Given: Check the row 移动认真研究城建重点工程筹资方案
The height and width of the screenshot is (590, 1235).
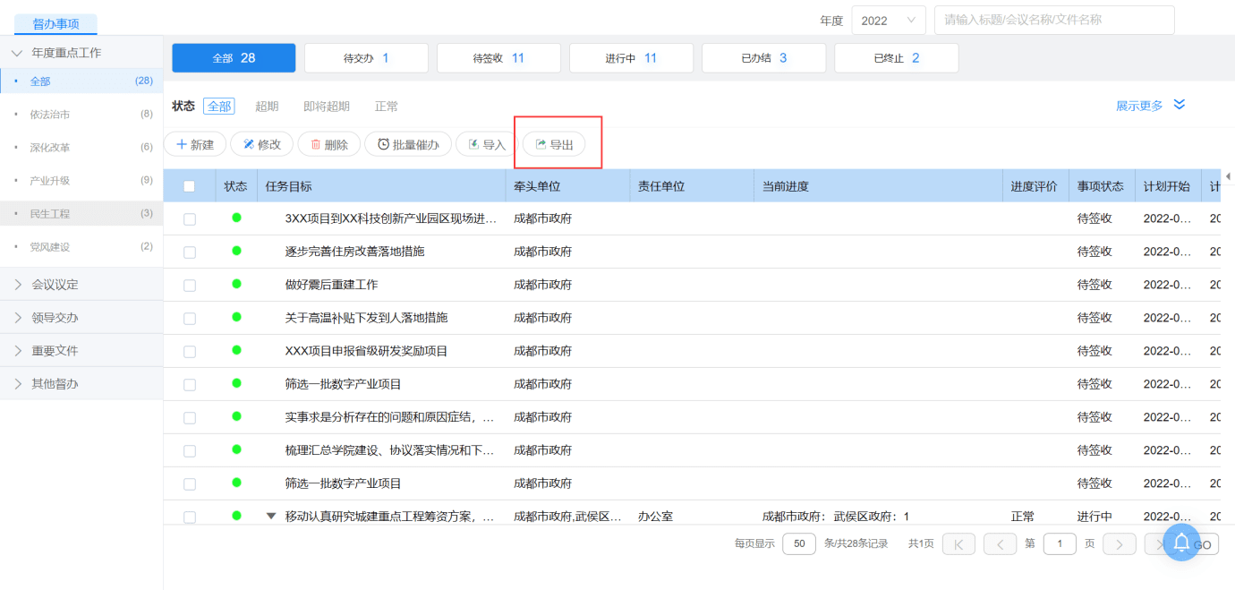Looking at the screenshot, I should pyautogui.click(x=189, y=517).
